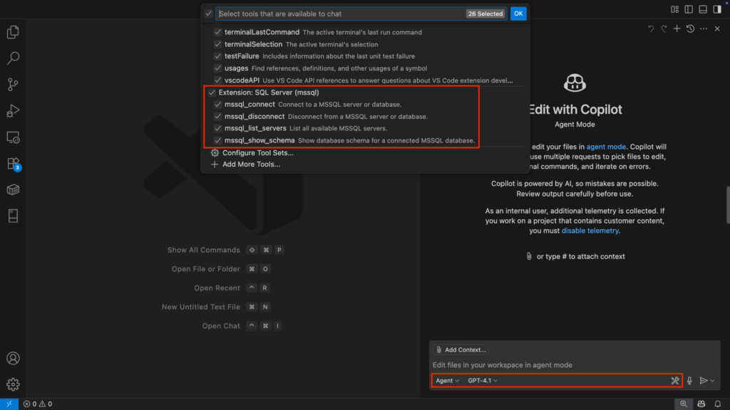Click OK to confirm selected tools

coord(518,13)
